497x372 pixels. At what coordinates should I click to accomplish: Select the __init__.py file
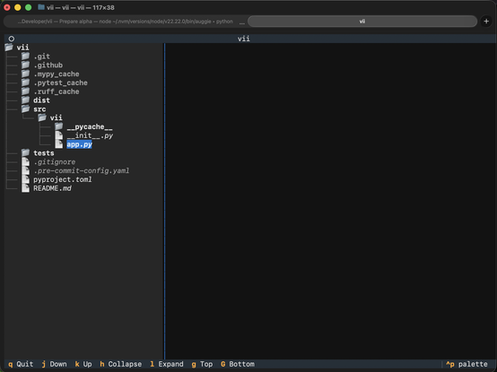(90, 135)
